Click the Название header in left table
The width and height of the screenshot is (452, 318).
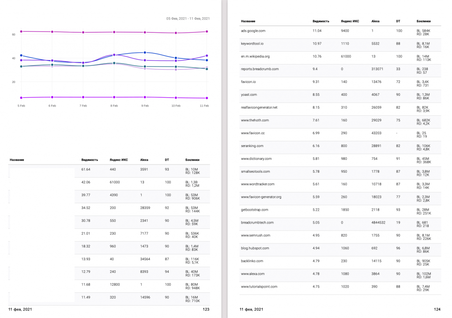pos(17,160)
